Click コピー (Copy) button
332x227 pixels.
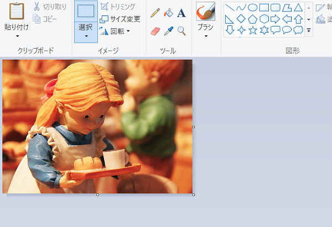tap(45, 19)
